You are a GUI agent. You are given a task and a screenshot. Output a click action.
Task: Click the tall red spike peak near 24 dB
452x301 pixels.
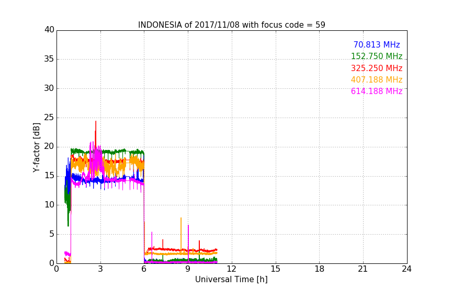tap(96, 122)
